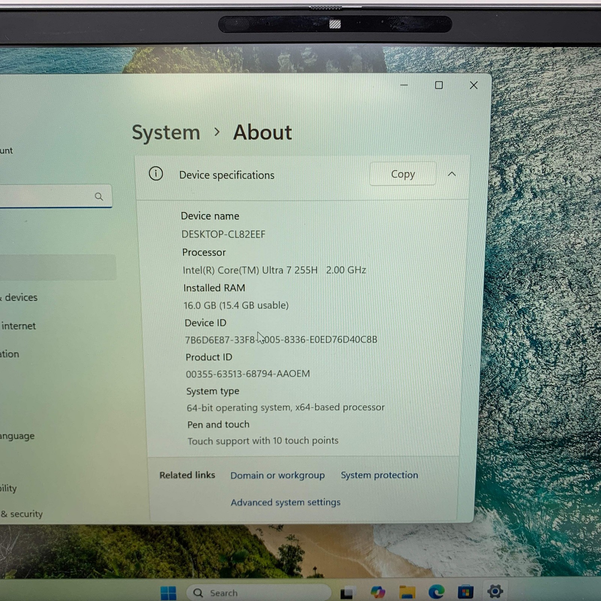Open the '& security' sidebar category
Viewport: 601px width, 601px height.
point(21,513)
